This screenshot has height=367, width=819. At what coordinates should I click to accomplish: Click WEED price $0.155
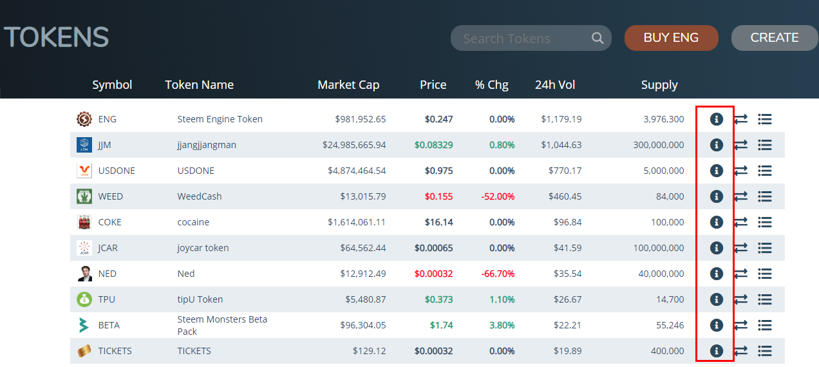438,196
